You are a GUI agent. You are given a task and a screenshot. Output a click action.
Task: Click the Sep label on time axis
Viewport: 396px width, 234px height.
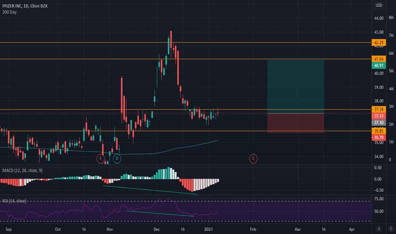pyautogui.click(x=8, y=229)
